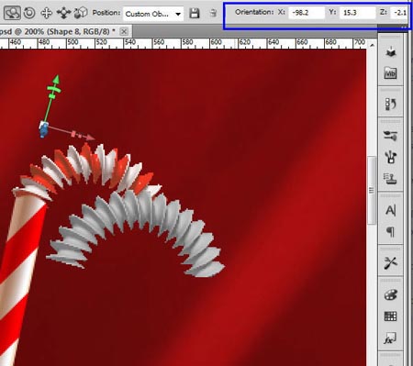
Task: Open the Mini Bridge panel
Action: pos(390,73)
